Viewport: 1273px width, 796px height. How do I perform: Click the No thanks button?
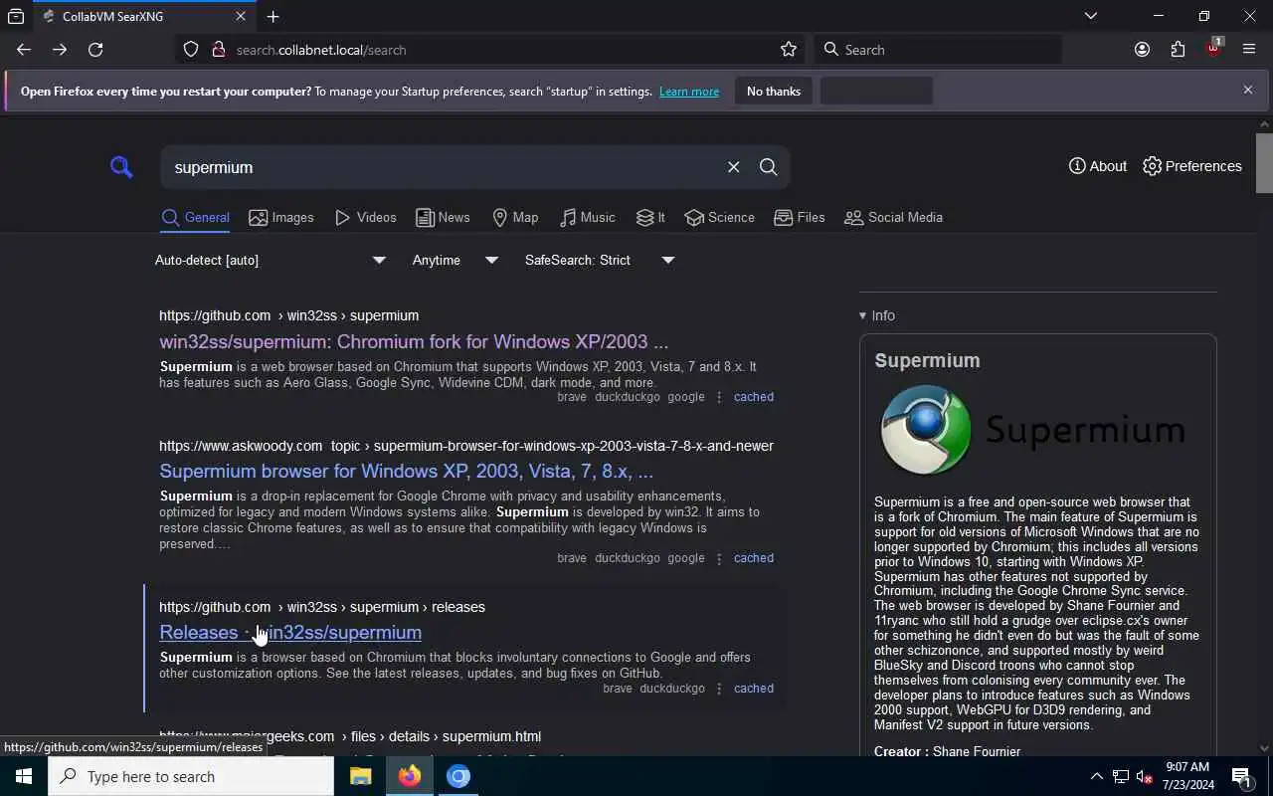point(774,92)
